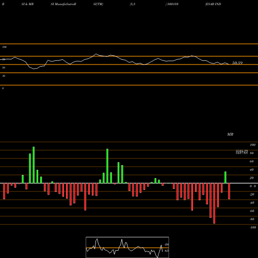Click the 'SI(TM)' header label

pos(98,4)
